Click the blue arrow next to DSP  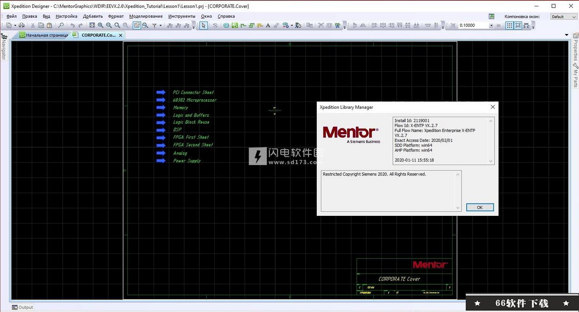pos(161,130)
